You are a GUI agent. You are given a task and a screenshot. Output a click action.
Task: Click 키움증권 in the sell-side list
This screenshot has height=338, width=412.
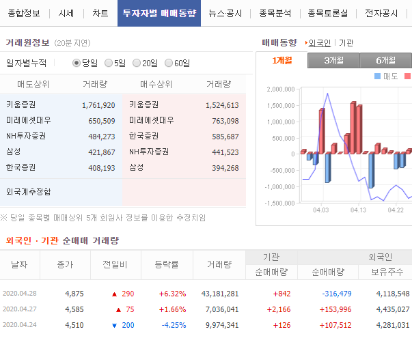(x=21, y=104)
